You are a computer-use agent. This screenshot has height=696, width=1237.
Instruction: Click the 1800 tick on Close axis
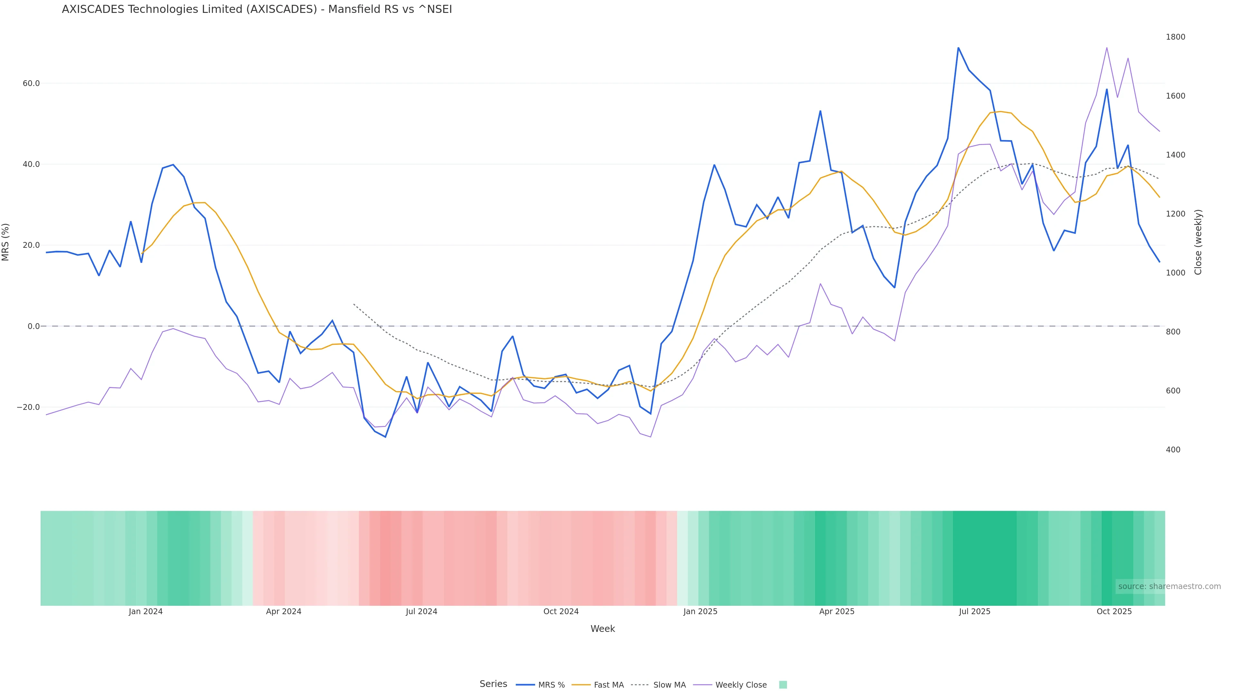1175,37
